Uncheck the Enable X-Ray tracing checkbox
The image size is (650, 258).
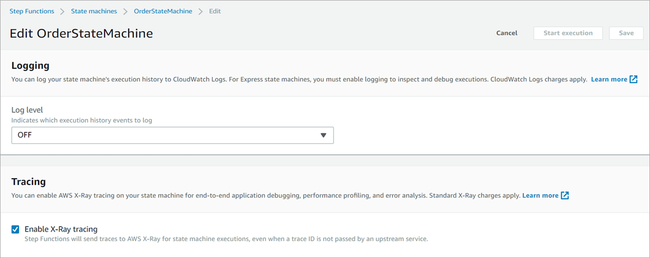click(x=15, y=229)
